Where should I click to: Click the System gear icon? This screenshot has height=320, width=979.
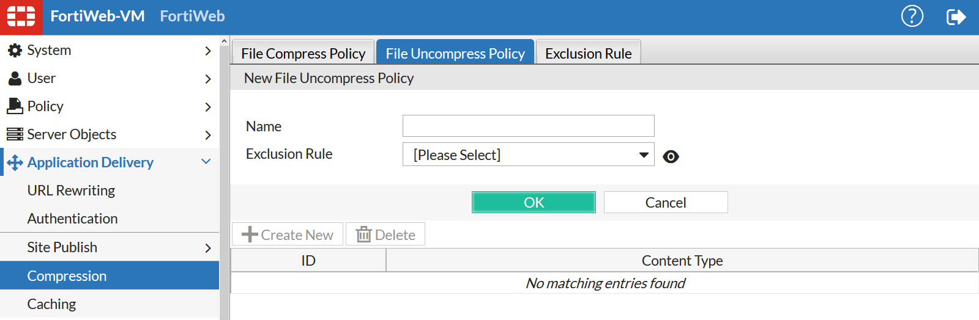[x=15, y=51]
